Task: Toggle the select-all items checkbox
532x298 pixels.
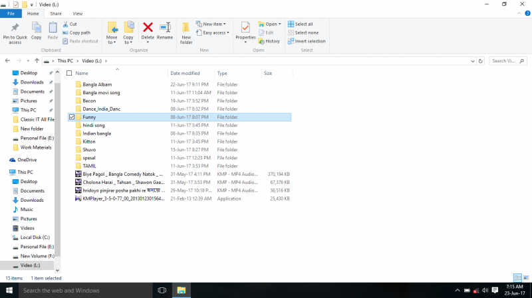Action: point(69,73)
